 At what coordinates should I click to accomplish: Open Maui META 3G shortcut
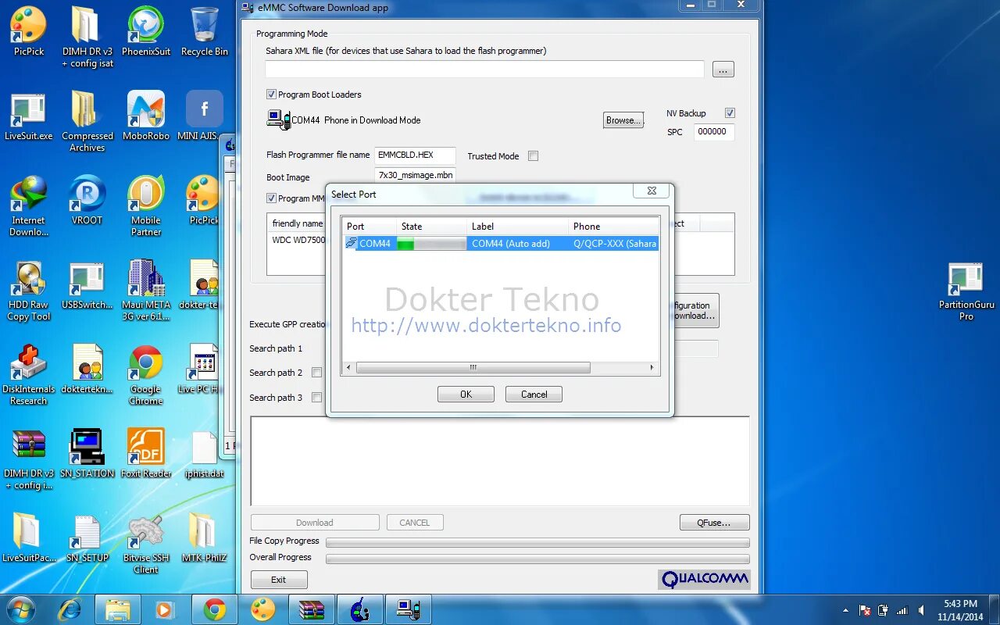coord(146,291)
